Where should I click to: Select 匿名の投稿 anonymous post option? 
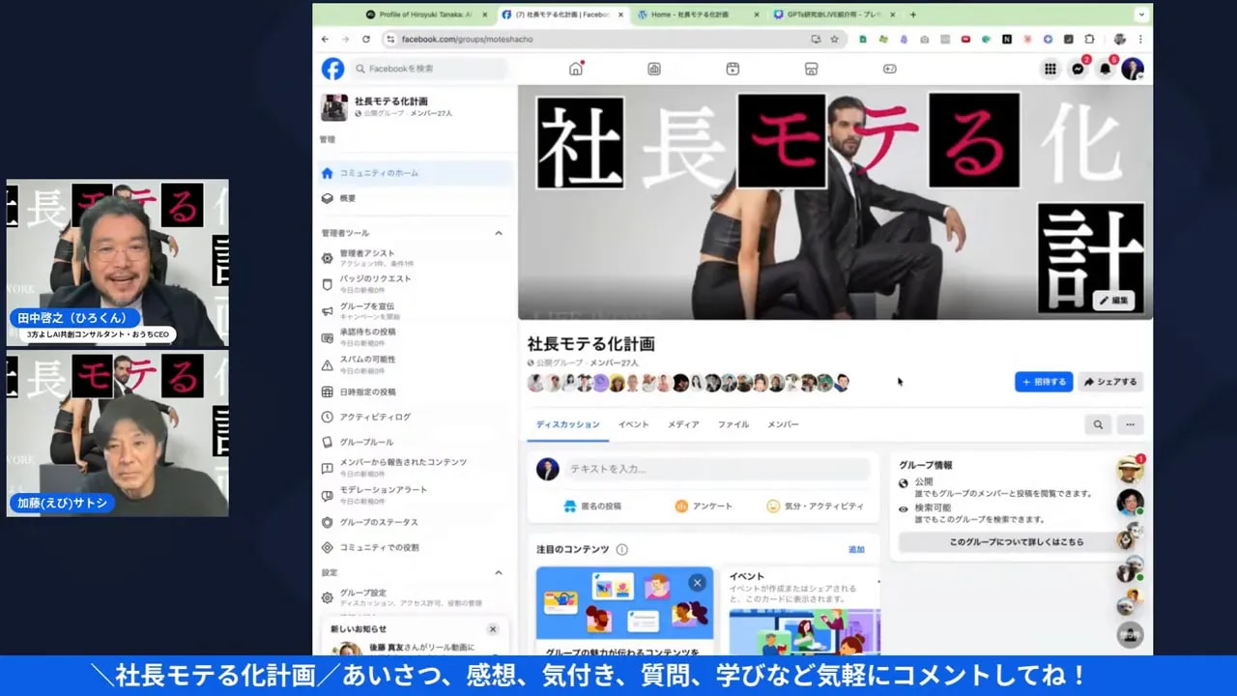[593, 506]
